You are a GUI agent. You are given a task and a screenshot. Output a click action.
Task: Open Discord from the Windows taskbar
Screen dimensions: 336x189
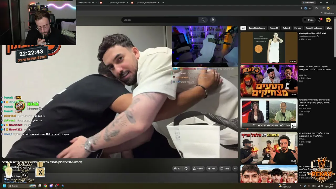point(51,186)
